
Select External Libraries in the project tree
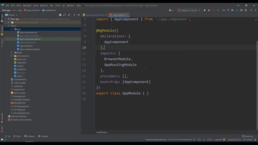tap(18, 116)
